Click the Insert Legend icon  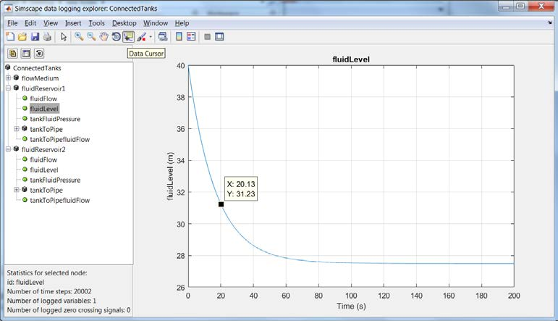click(x=192, y=36)
